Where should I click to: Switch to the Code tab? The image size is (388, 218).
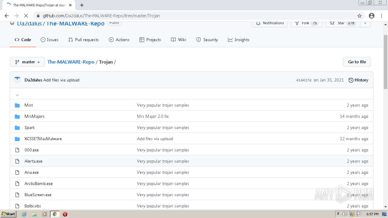tap(23, 40)
